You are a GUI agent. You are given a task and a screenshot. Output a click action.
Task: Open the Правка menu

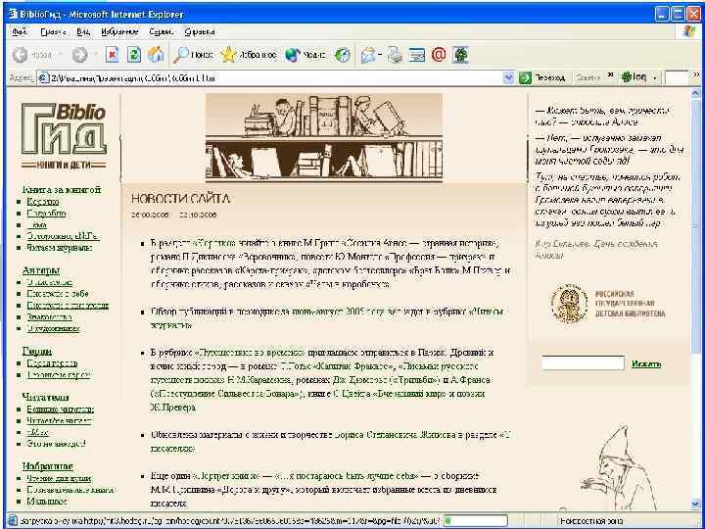click(53, 32)
